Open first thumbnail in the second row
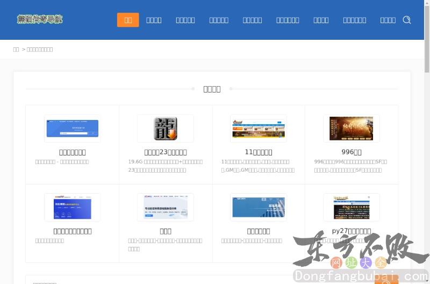The image size is (430, 284). [73, 208]
